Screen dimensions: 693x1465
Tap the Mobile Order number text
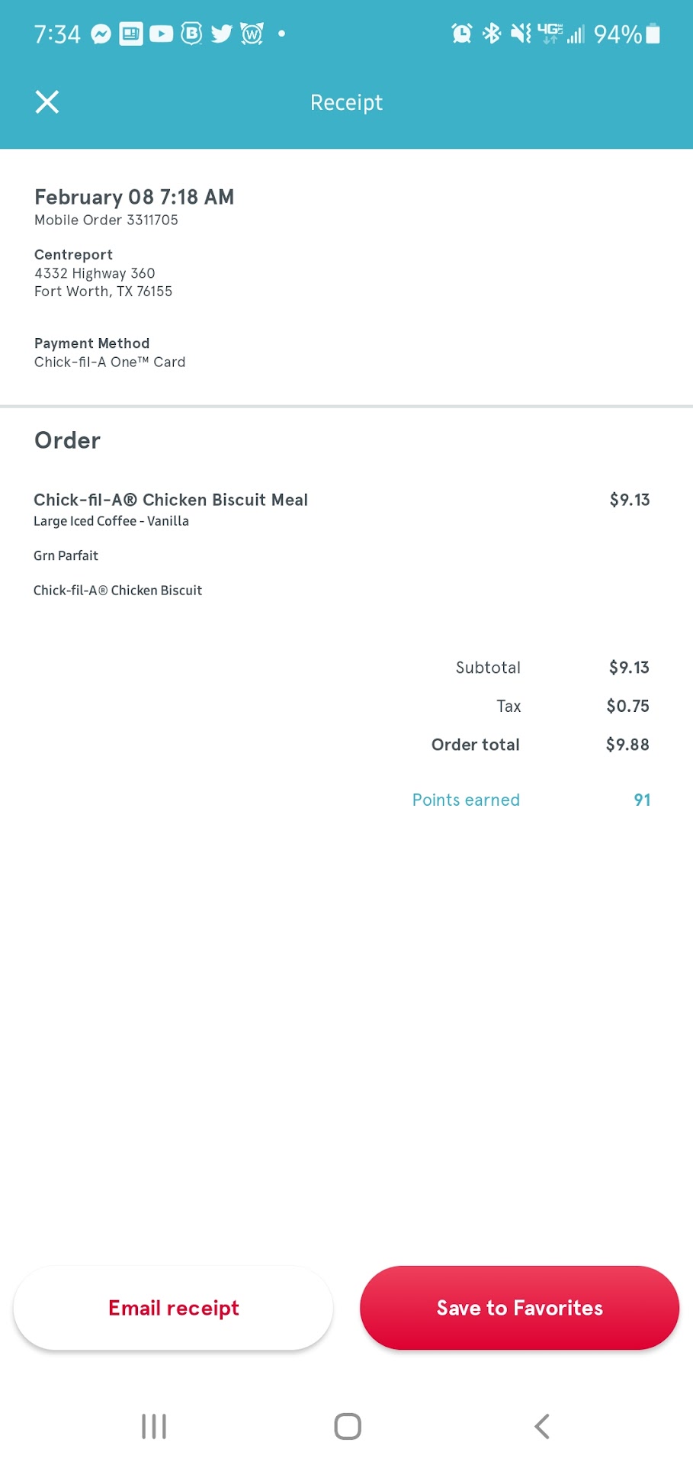[x=106, y=220]
